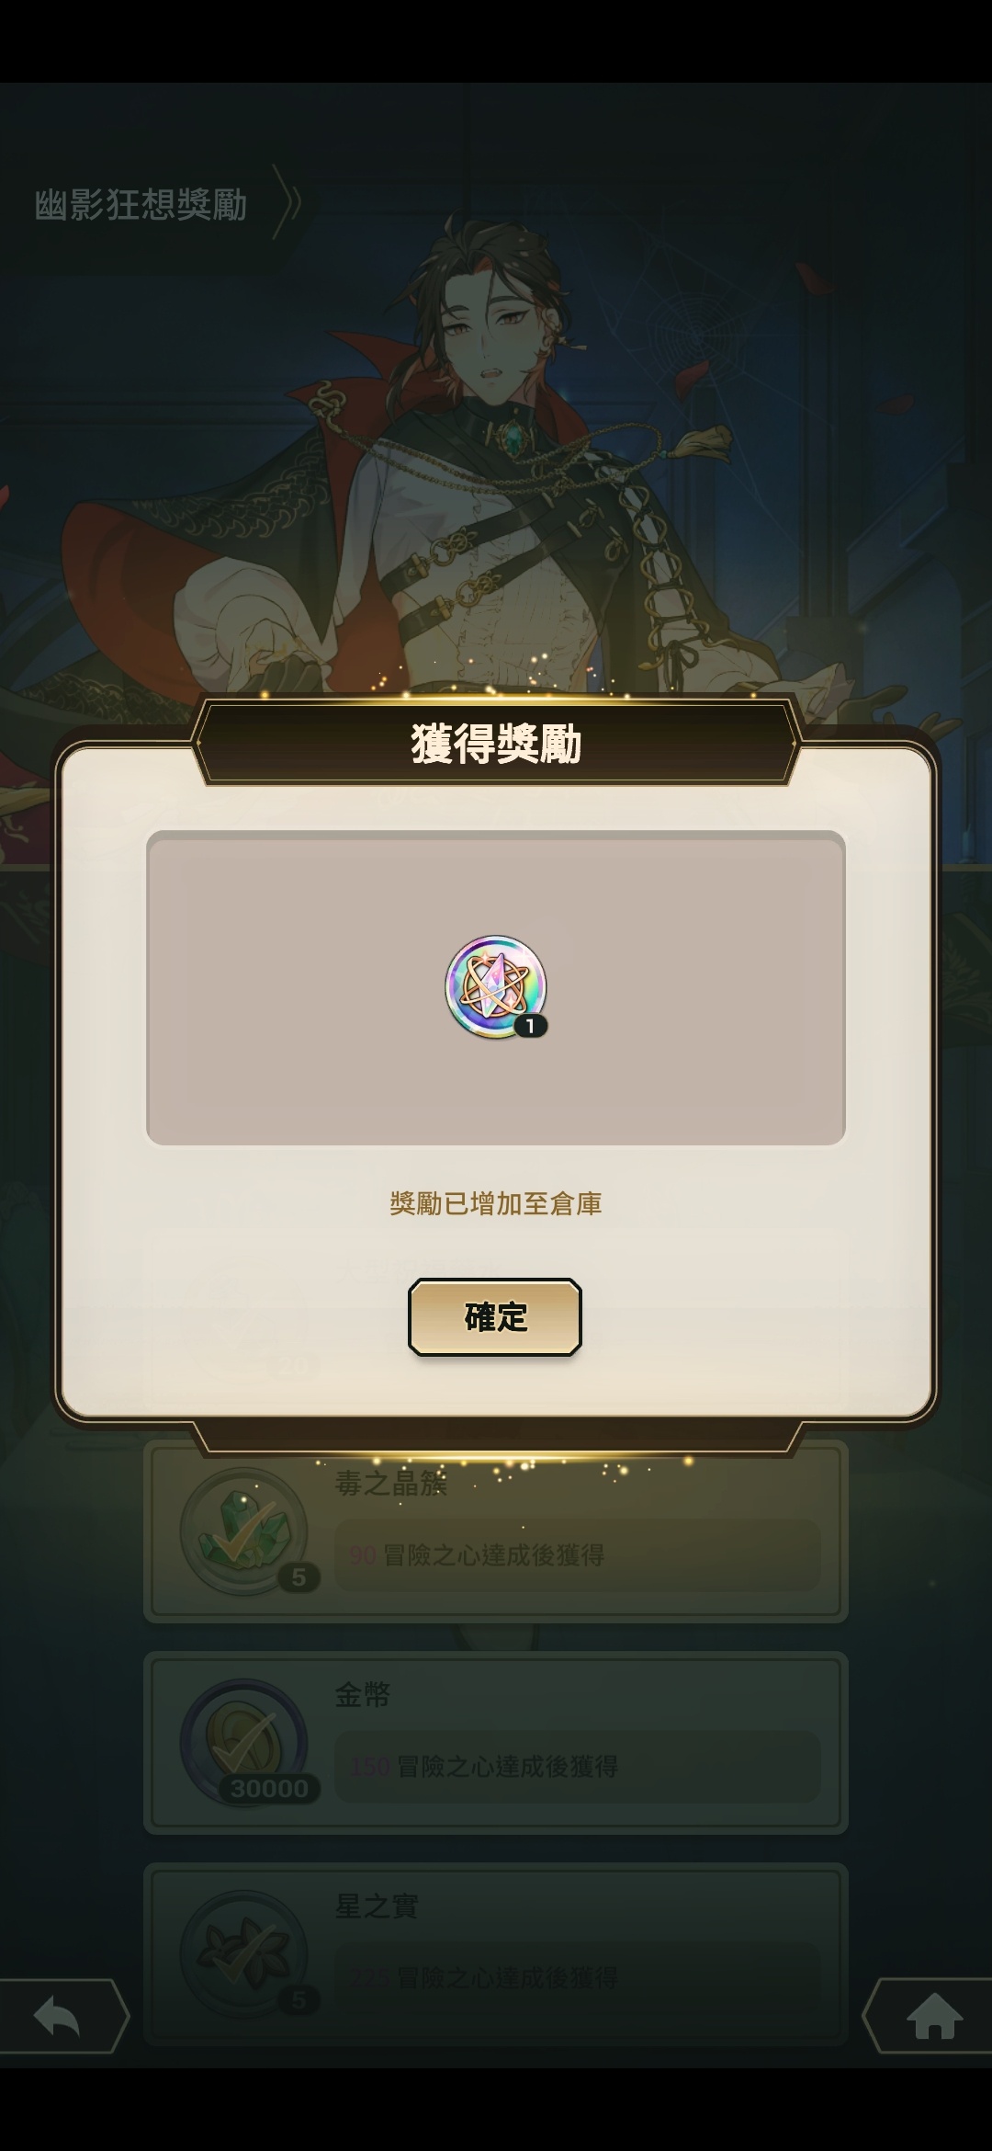
Task: Tap the requirement bar under 星之寶
Action: pyautogui.click(x=577, y=1977)
